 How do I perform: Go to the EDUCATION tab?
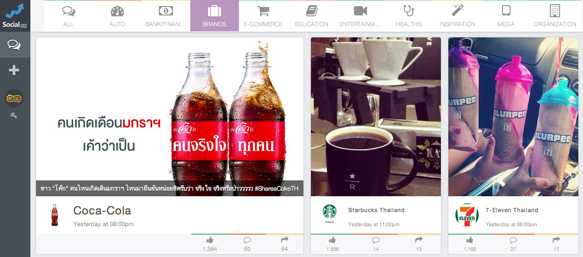pyautogui.click(x=312, y=16)
